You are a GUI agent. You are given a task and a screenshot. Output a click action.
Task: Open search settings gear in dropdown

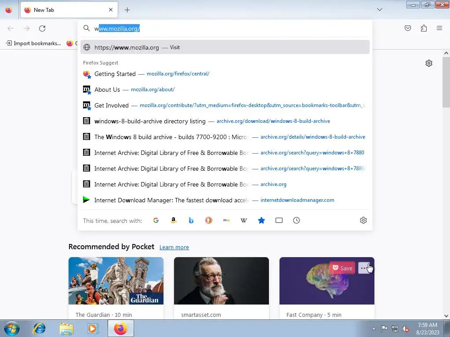tap(363, 220)
